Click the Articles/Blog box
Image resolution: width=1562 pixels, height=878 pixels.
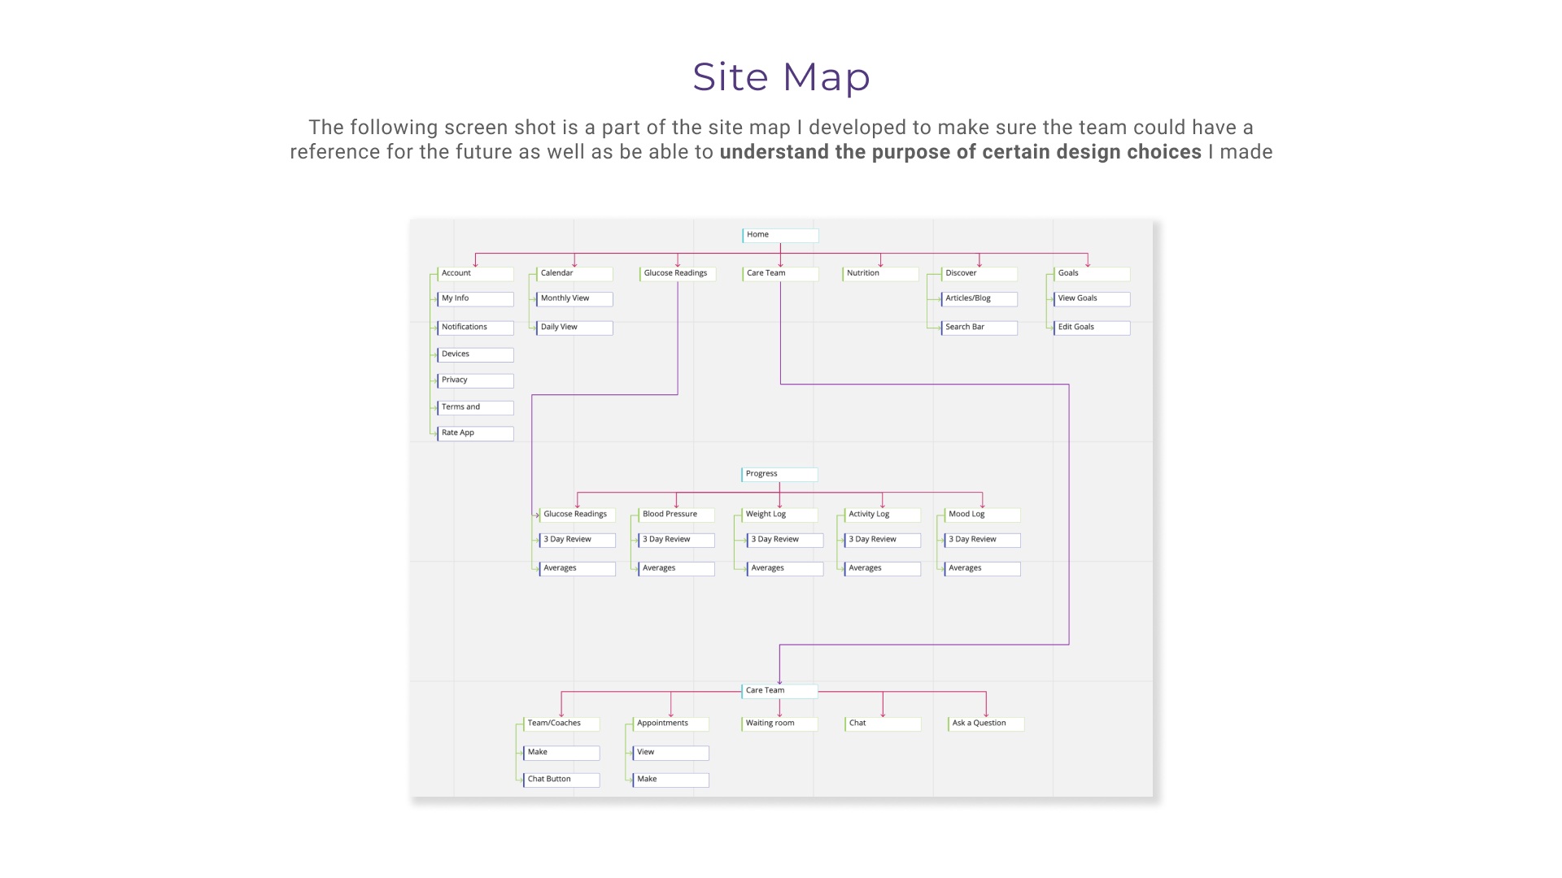click(x=979, y=299)
